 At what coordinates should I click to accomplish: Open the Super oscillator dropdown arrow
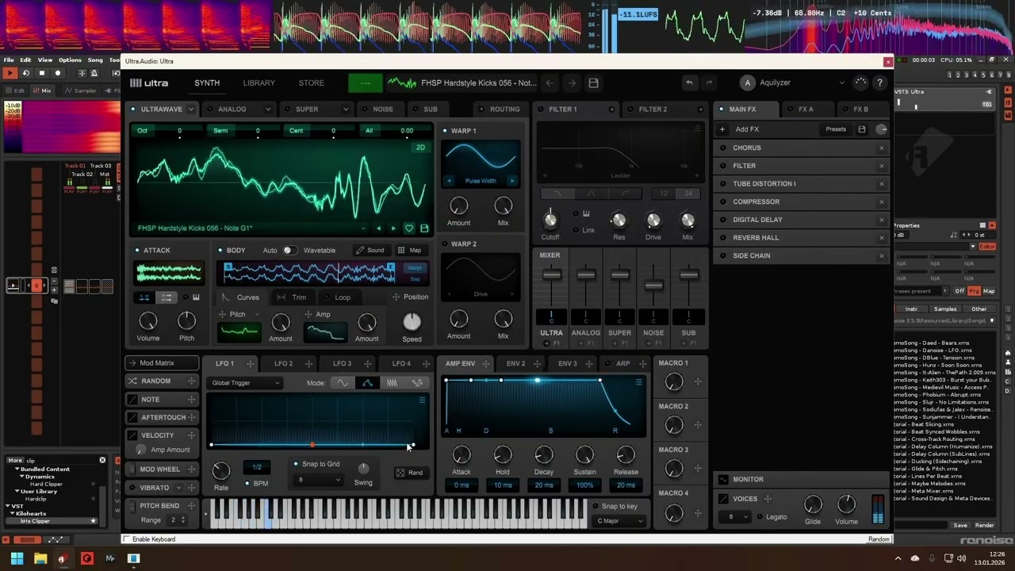tap(346, 109)
